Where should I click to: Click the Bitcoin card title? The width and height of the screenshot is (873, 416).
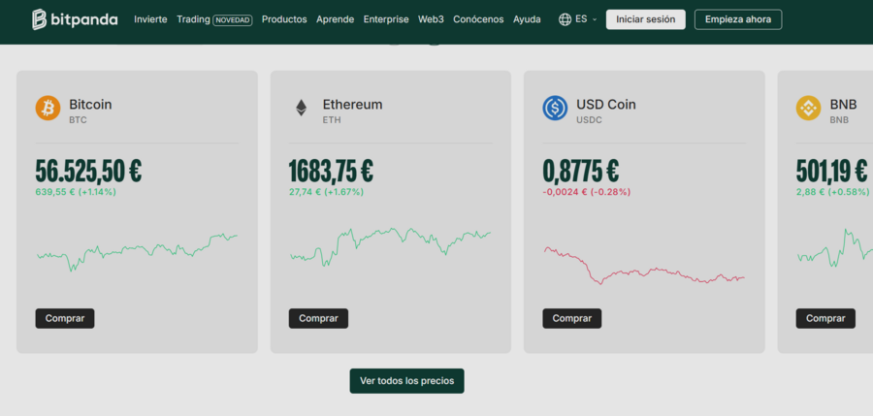pos(90,104)
